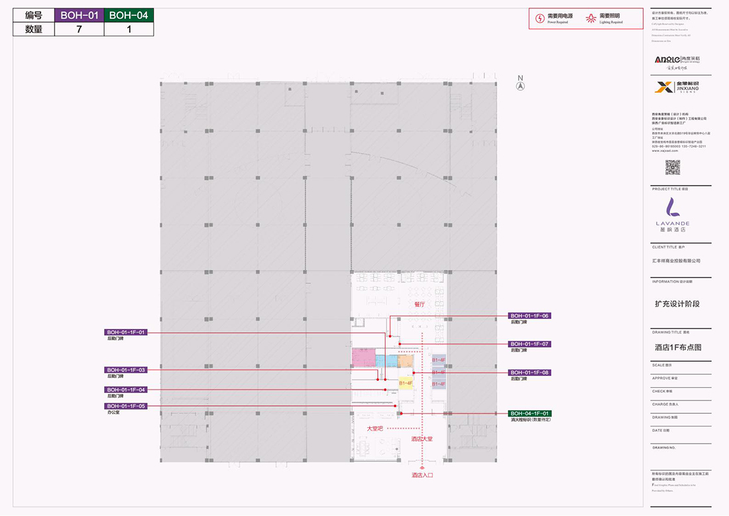Click the BOH-01-1F-03 sign label
729x516 pixels.
[125, 369]
